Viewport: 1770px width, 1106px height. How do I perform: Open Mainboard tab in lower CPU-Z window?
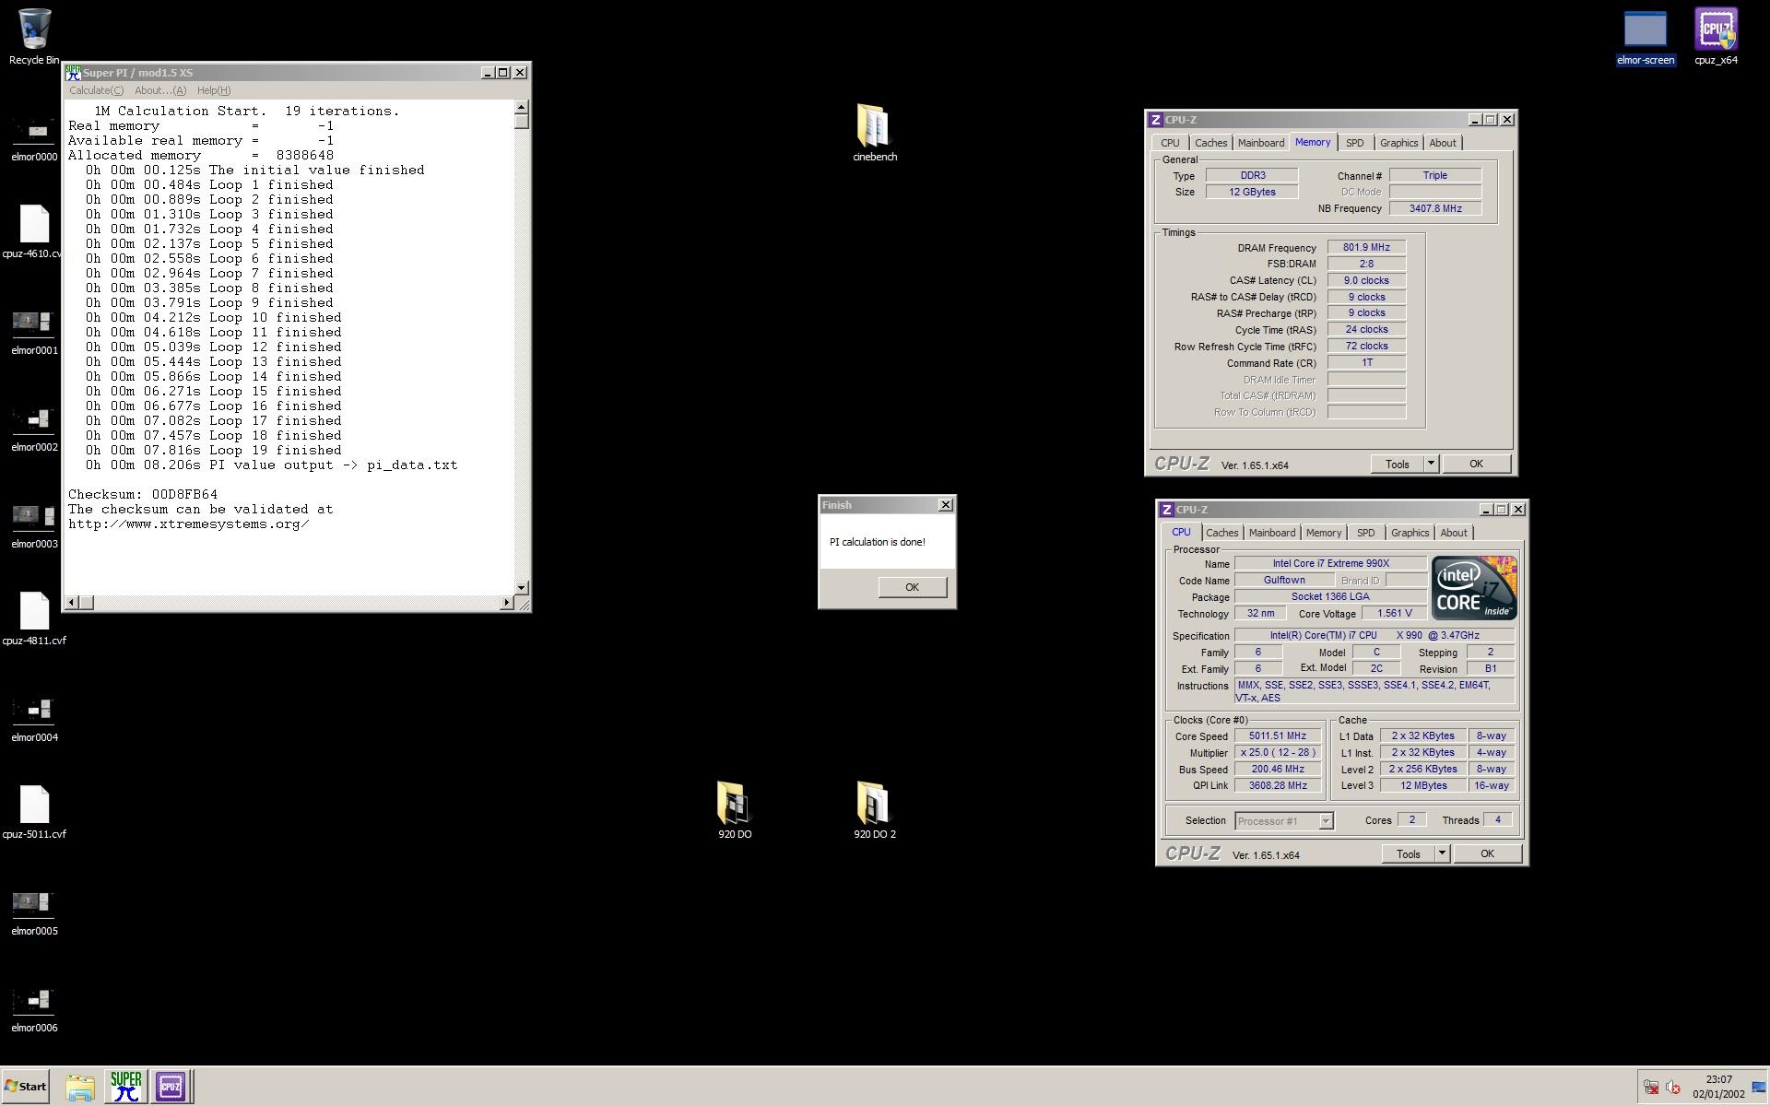pyautogui.click(x=1271, y=533)
